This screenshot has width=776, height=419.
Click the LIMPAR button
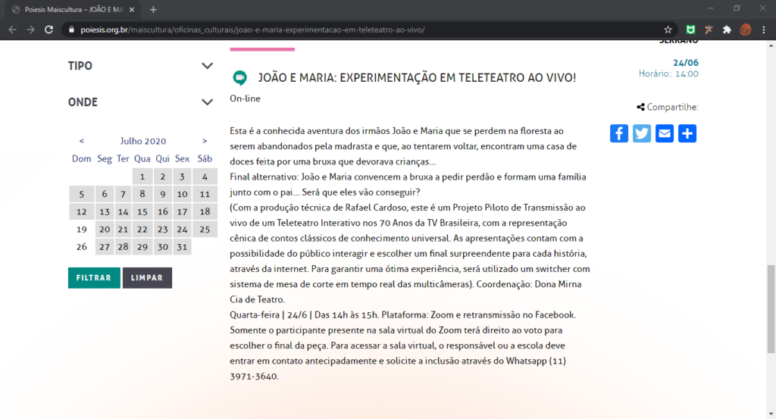147,278
